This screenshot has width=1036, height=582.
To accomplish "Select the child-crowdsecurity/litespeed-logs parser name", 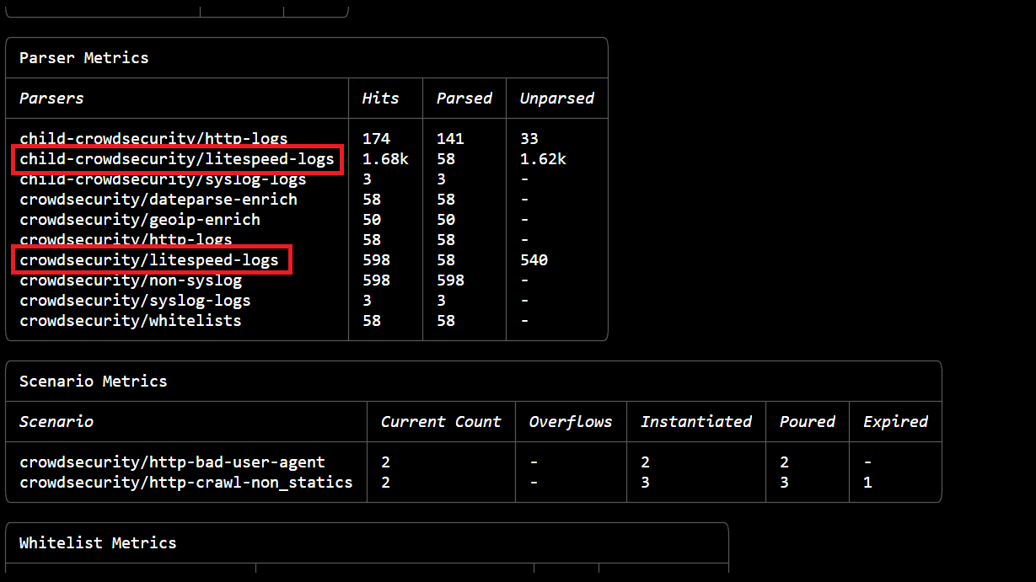I will click(177, 159).
